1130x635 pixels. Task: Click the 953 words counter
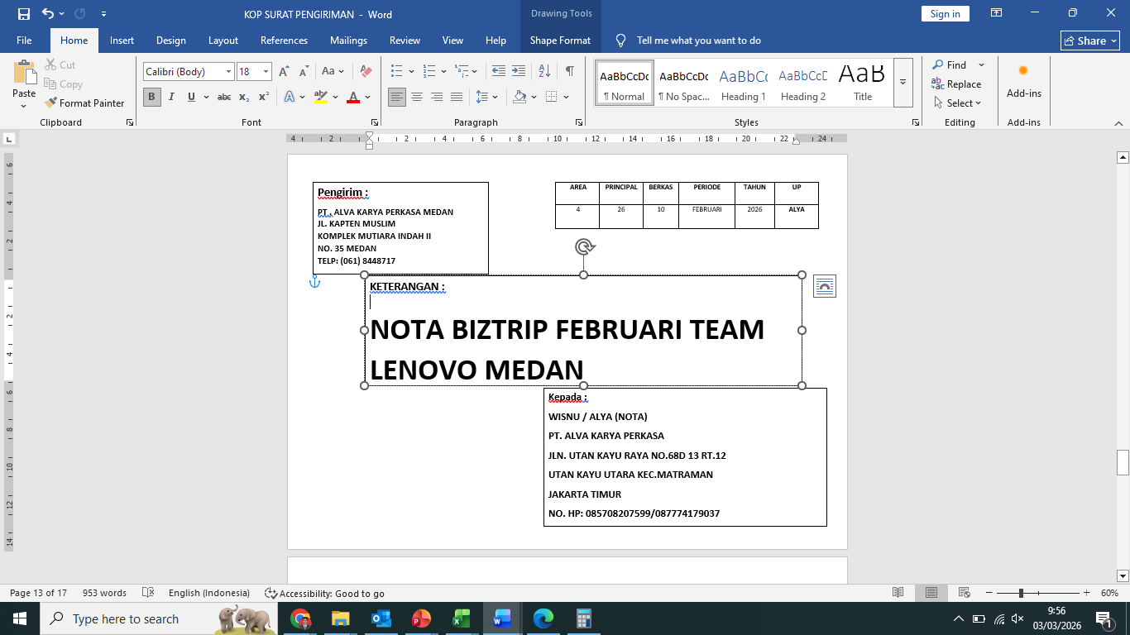pyautogui.click(x=104, y=593)
